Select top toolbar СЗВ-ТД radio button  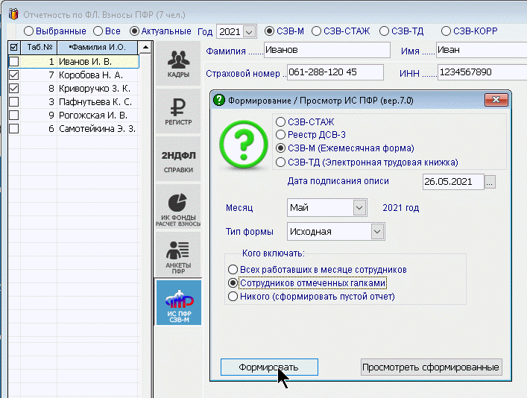(x=384, y=31)
